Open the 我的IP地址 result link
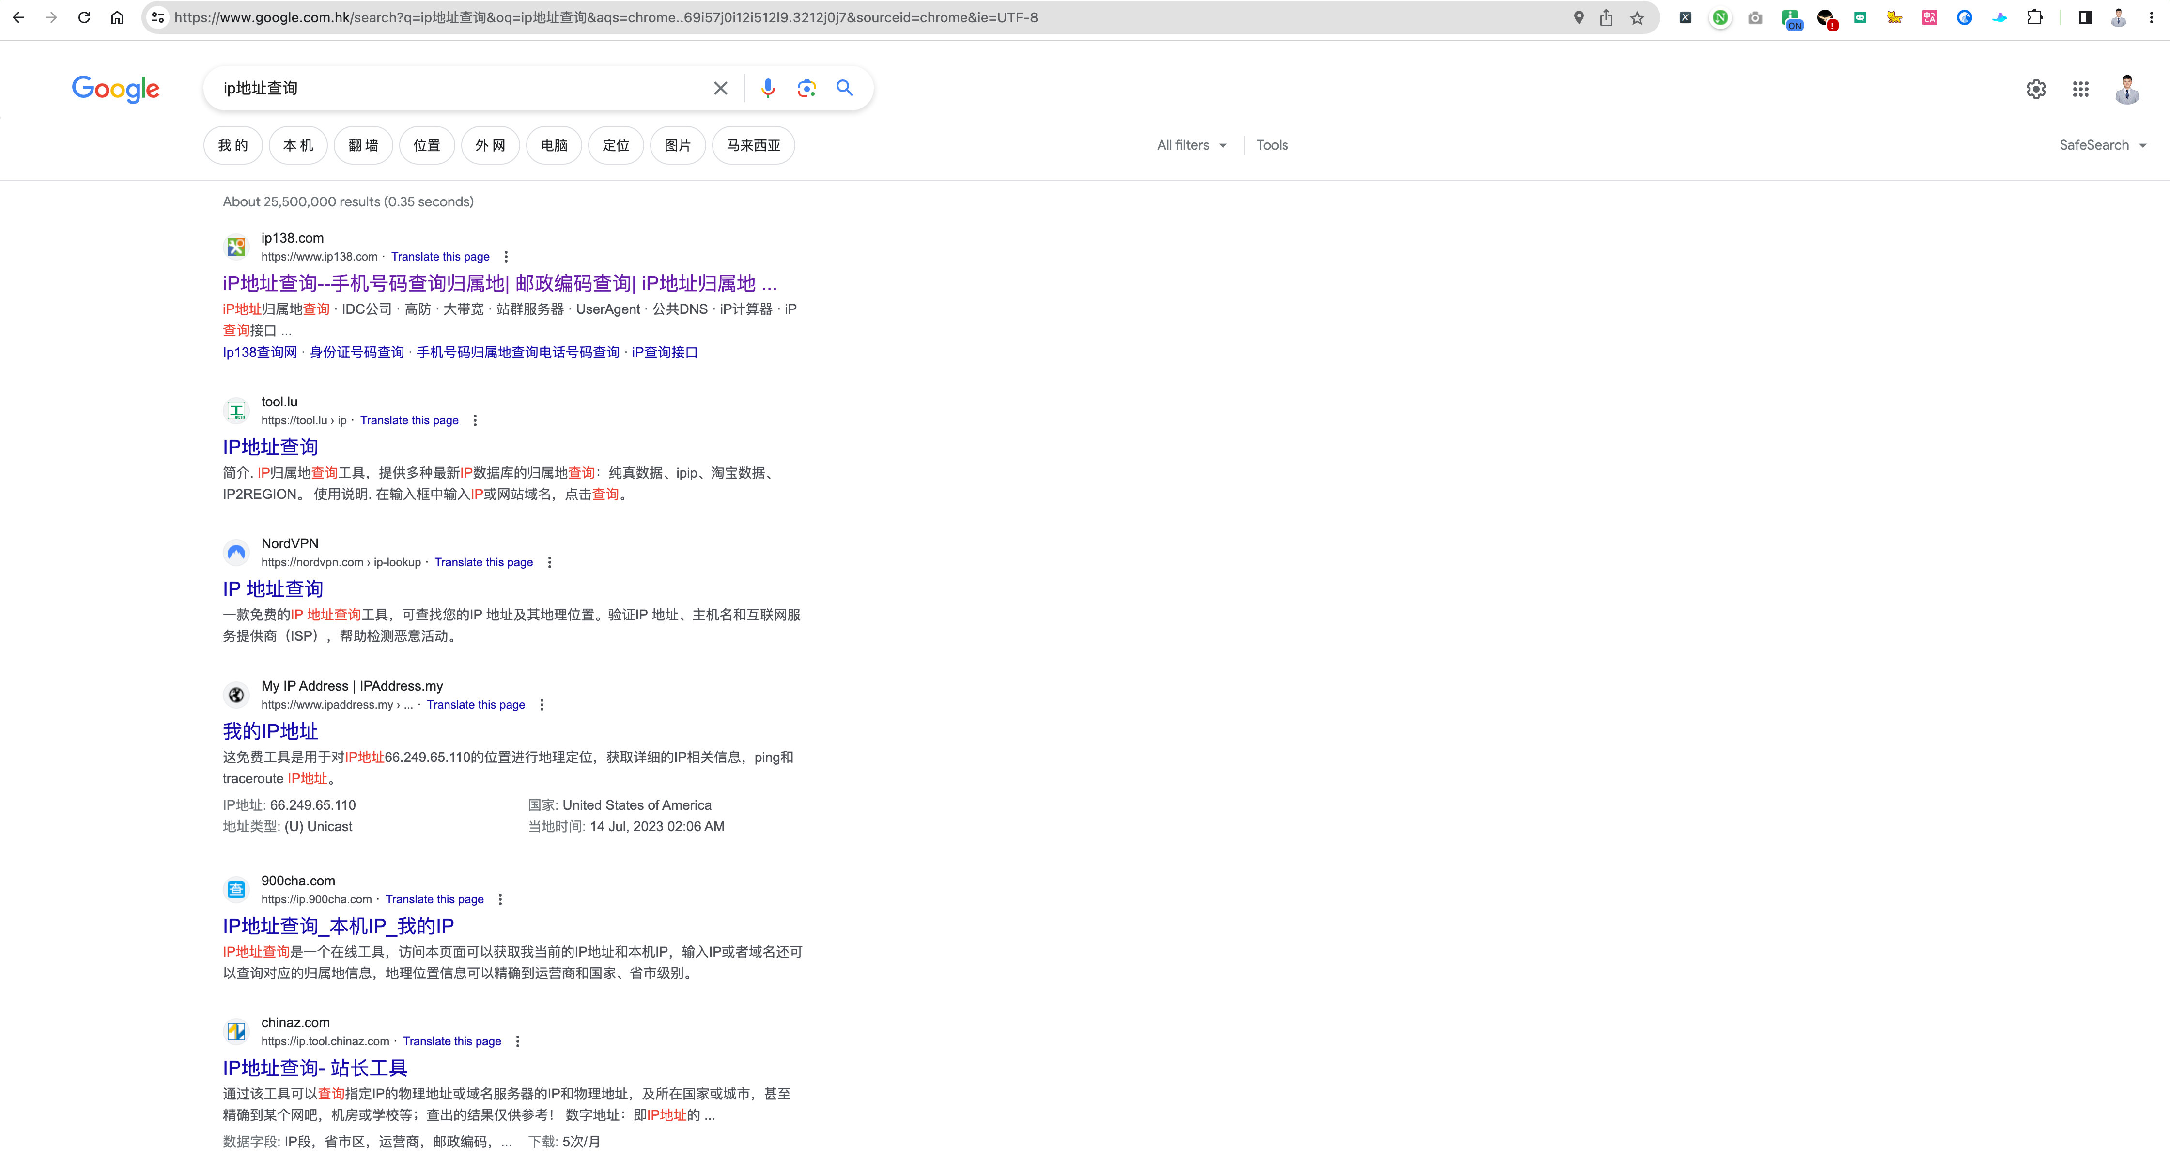This screenshot has height=1175, width=2170. point(270,732)
